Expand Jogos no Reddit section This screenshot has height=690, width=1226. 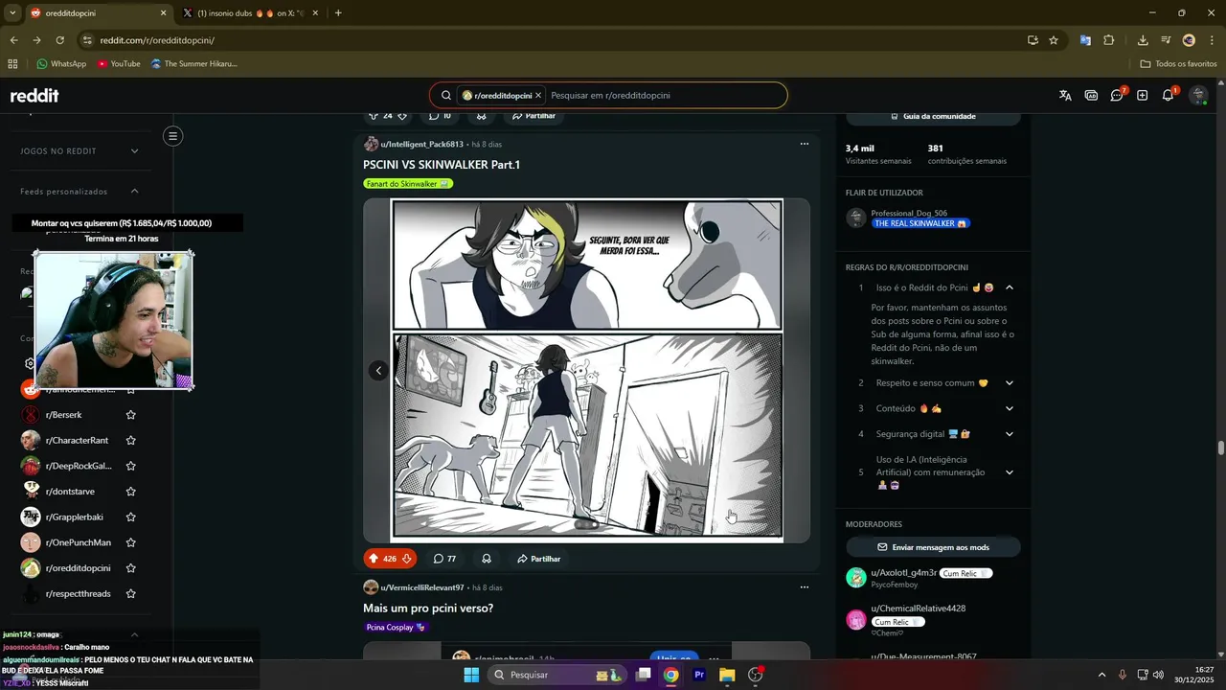coord(134,151)
